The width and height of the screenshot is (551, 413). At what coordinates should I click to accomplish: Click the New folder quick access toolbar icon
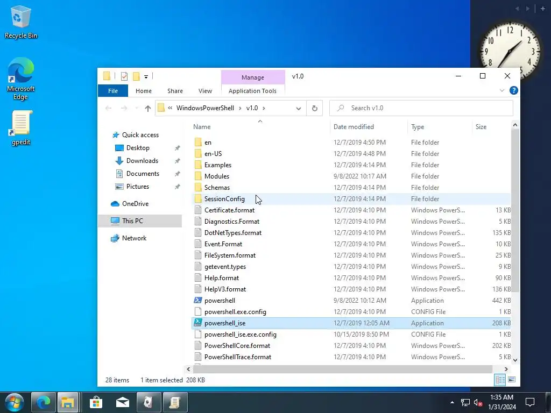coord(136,76)
